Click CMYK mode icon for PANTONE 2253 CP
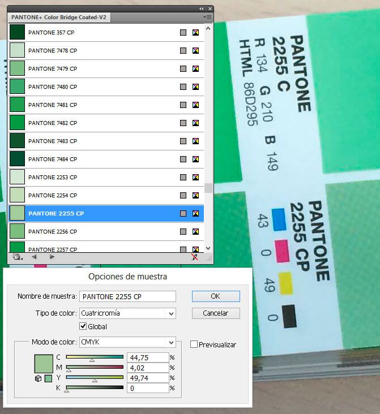Viewport: 380px width, 414px height. point(196,177)
